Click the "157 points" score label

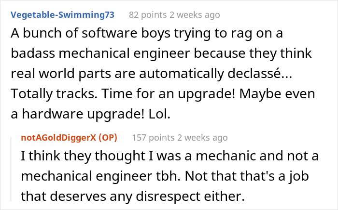[x=153, y=138]
